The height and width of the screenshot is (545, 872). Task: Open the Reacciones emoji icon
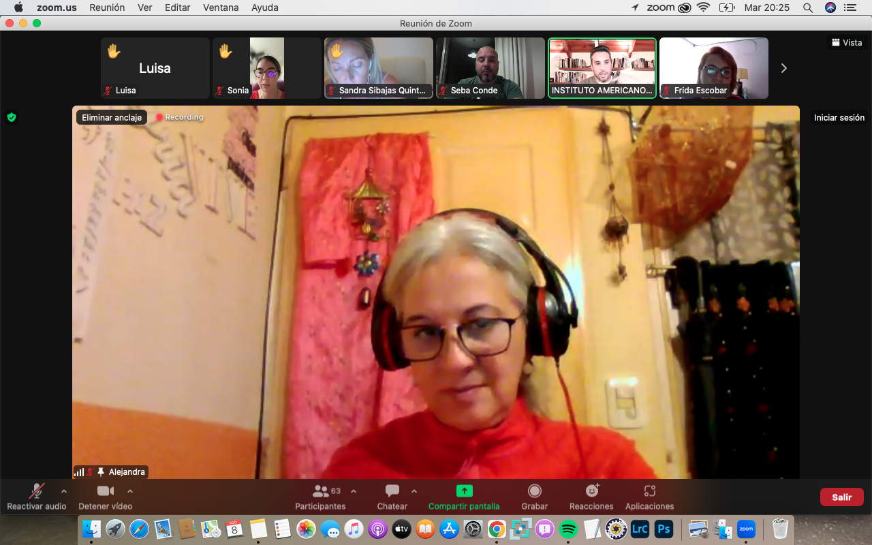click(592, 491)
